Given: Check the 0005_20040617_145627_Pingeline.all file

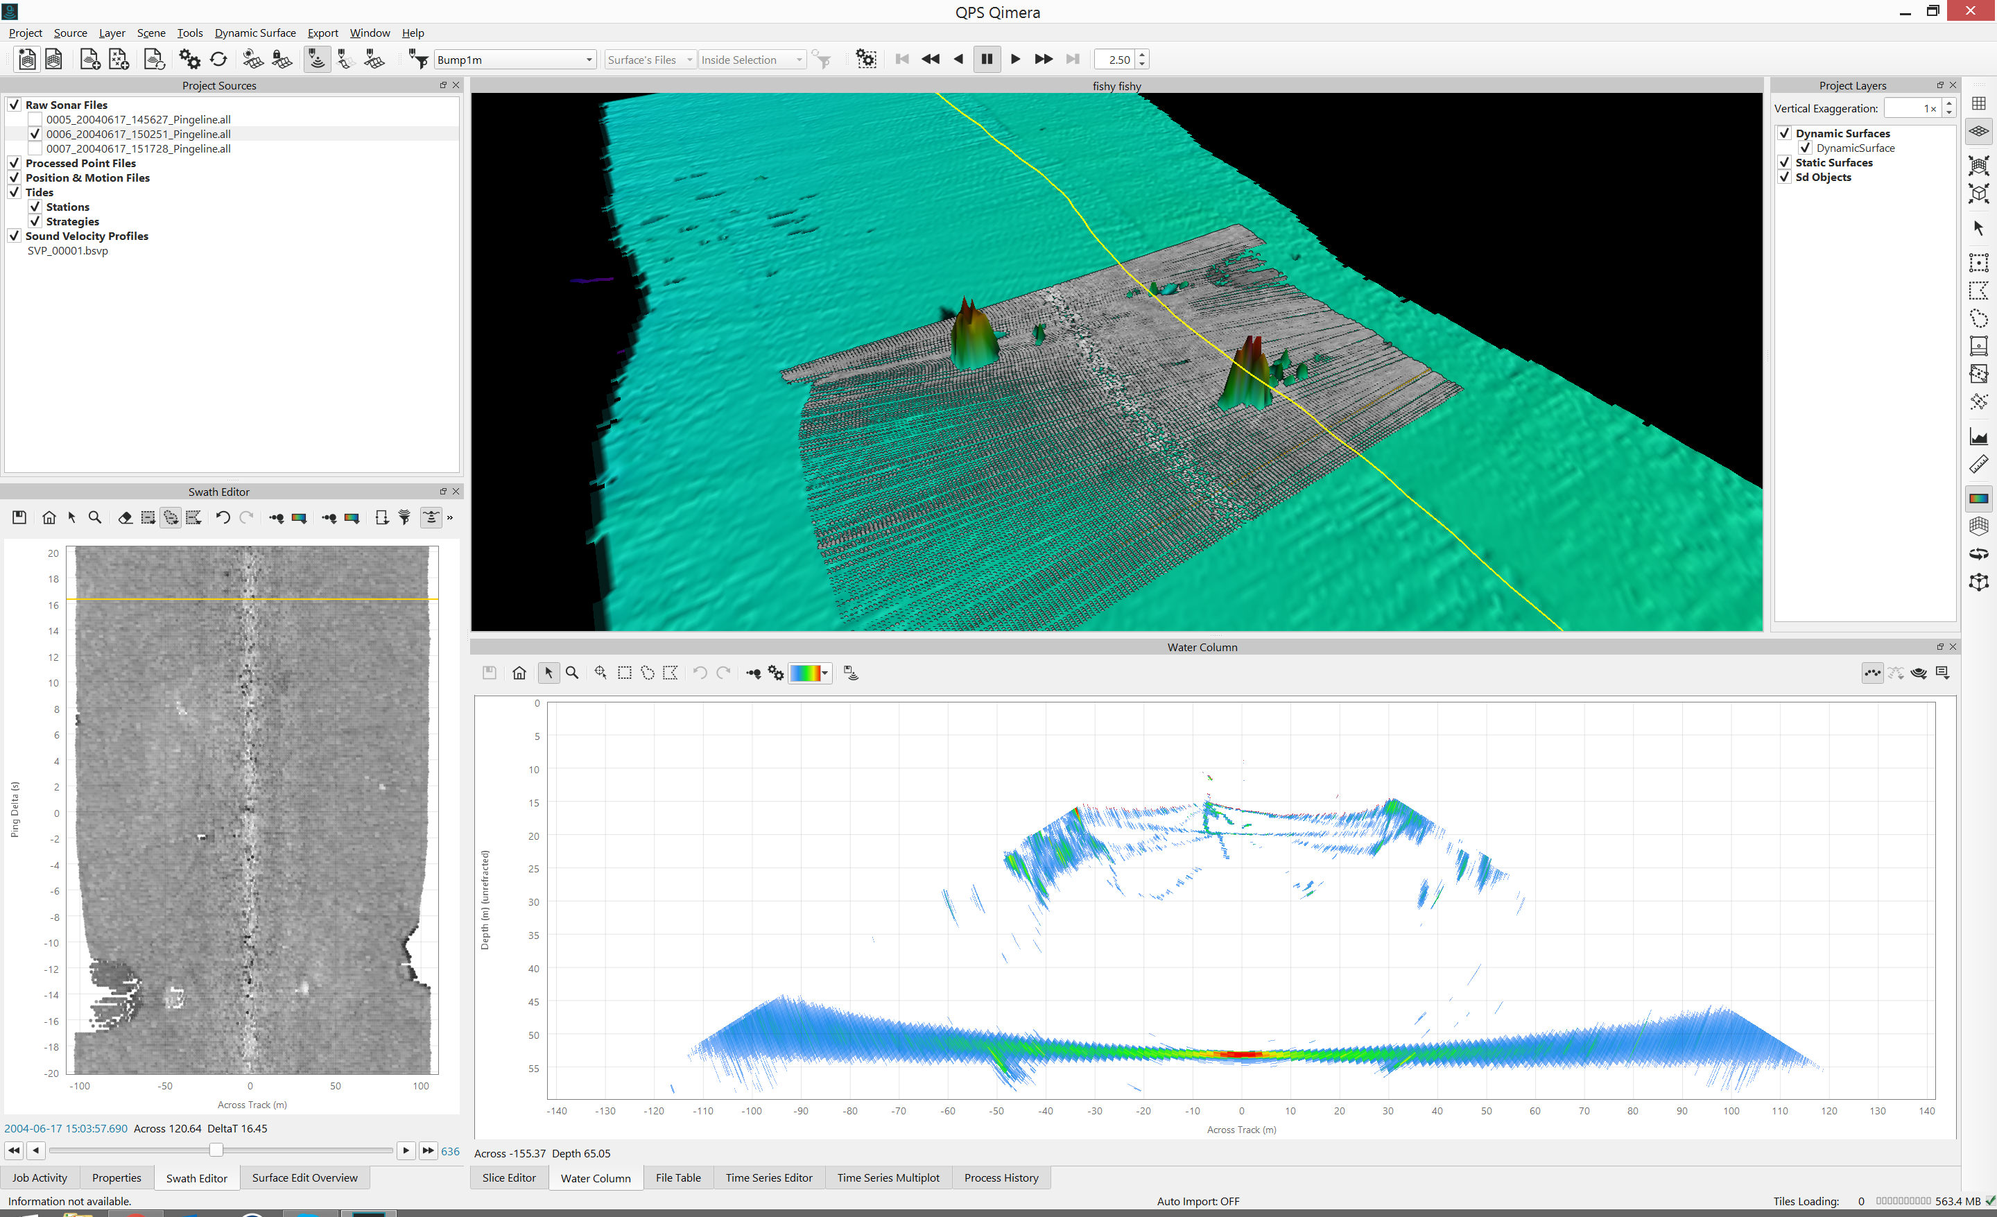Looking at the screenshot, I should 35,119.
